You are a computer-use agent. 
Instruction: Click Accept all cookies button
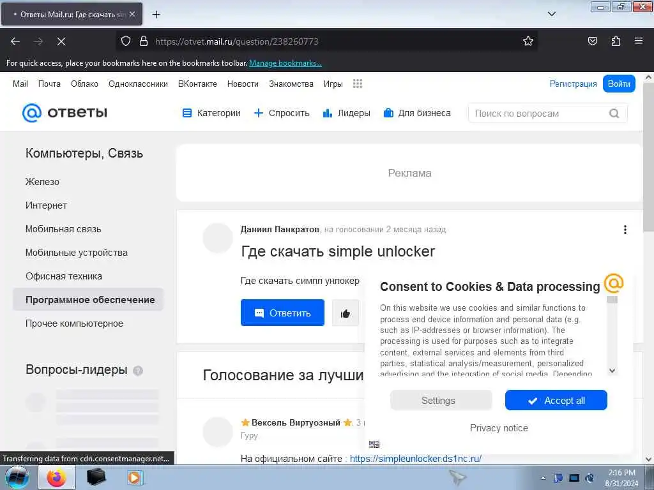[556, 401]
